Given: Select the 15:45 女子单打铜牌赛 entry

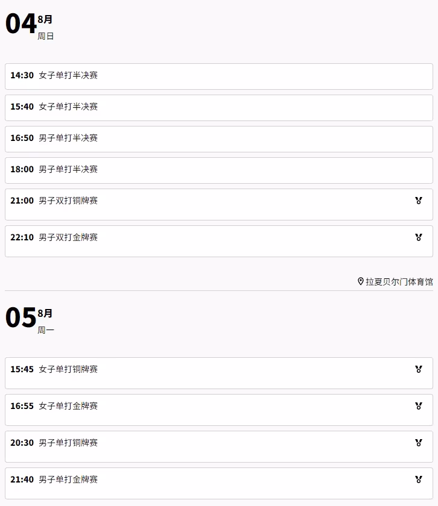Looking at the screenshot, I should click(219, 373).
